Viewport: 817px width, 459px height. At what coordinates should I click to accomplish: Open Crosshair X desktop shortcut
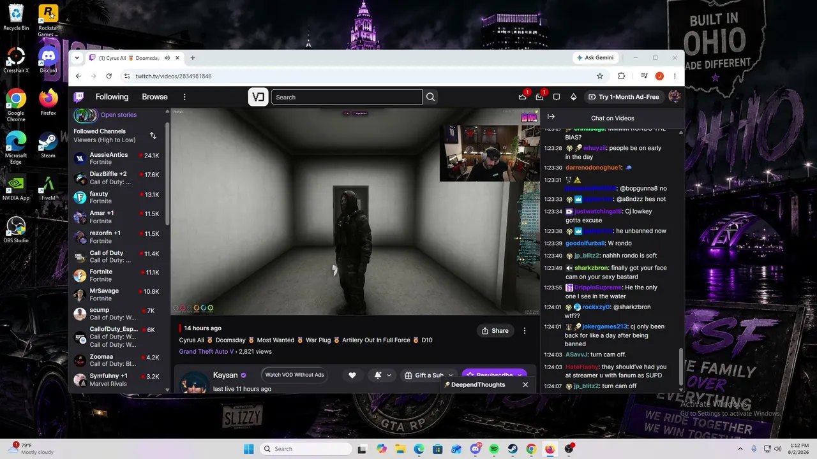(x=16, y=59)
